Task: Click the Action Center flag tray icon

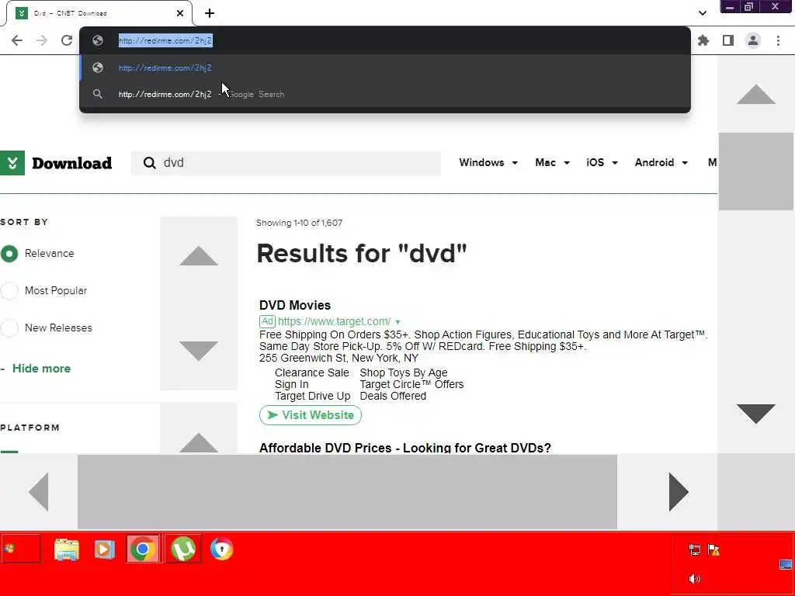Action: pyautogui.click(x=714, y=550)
